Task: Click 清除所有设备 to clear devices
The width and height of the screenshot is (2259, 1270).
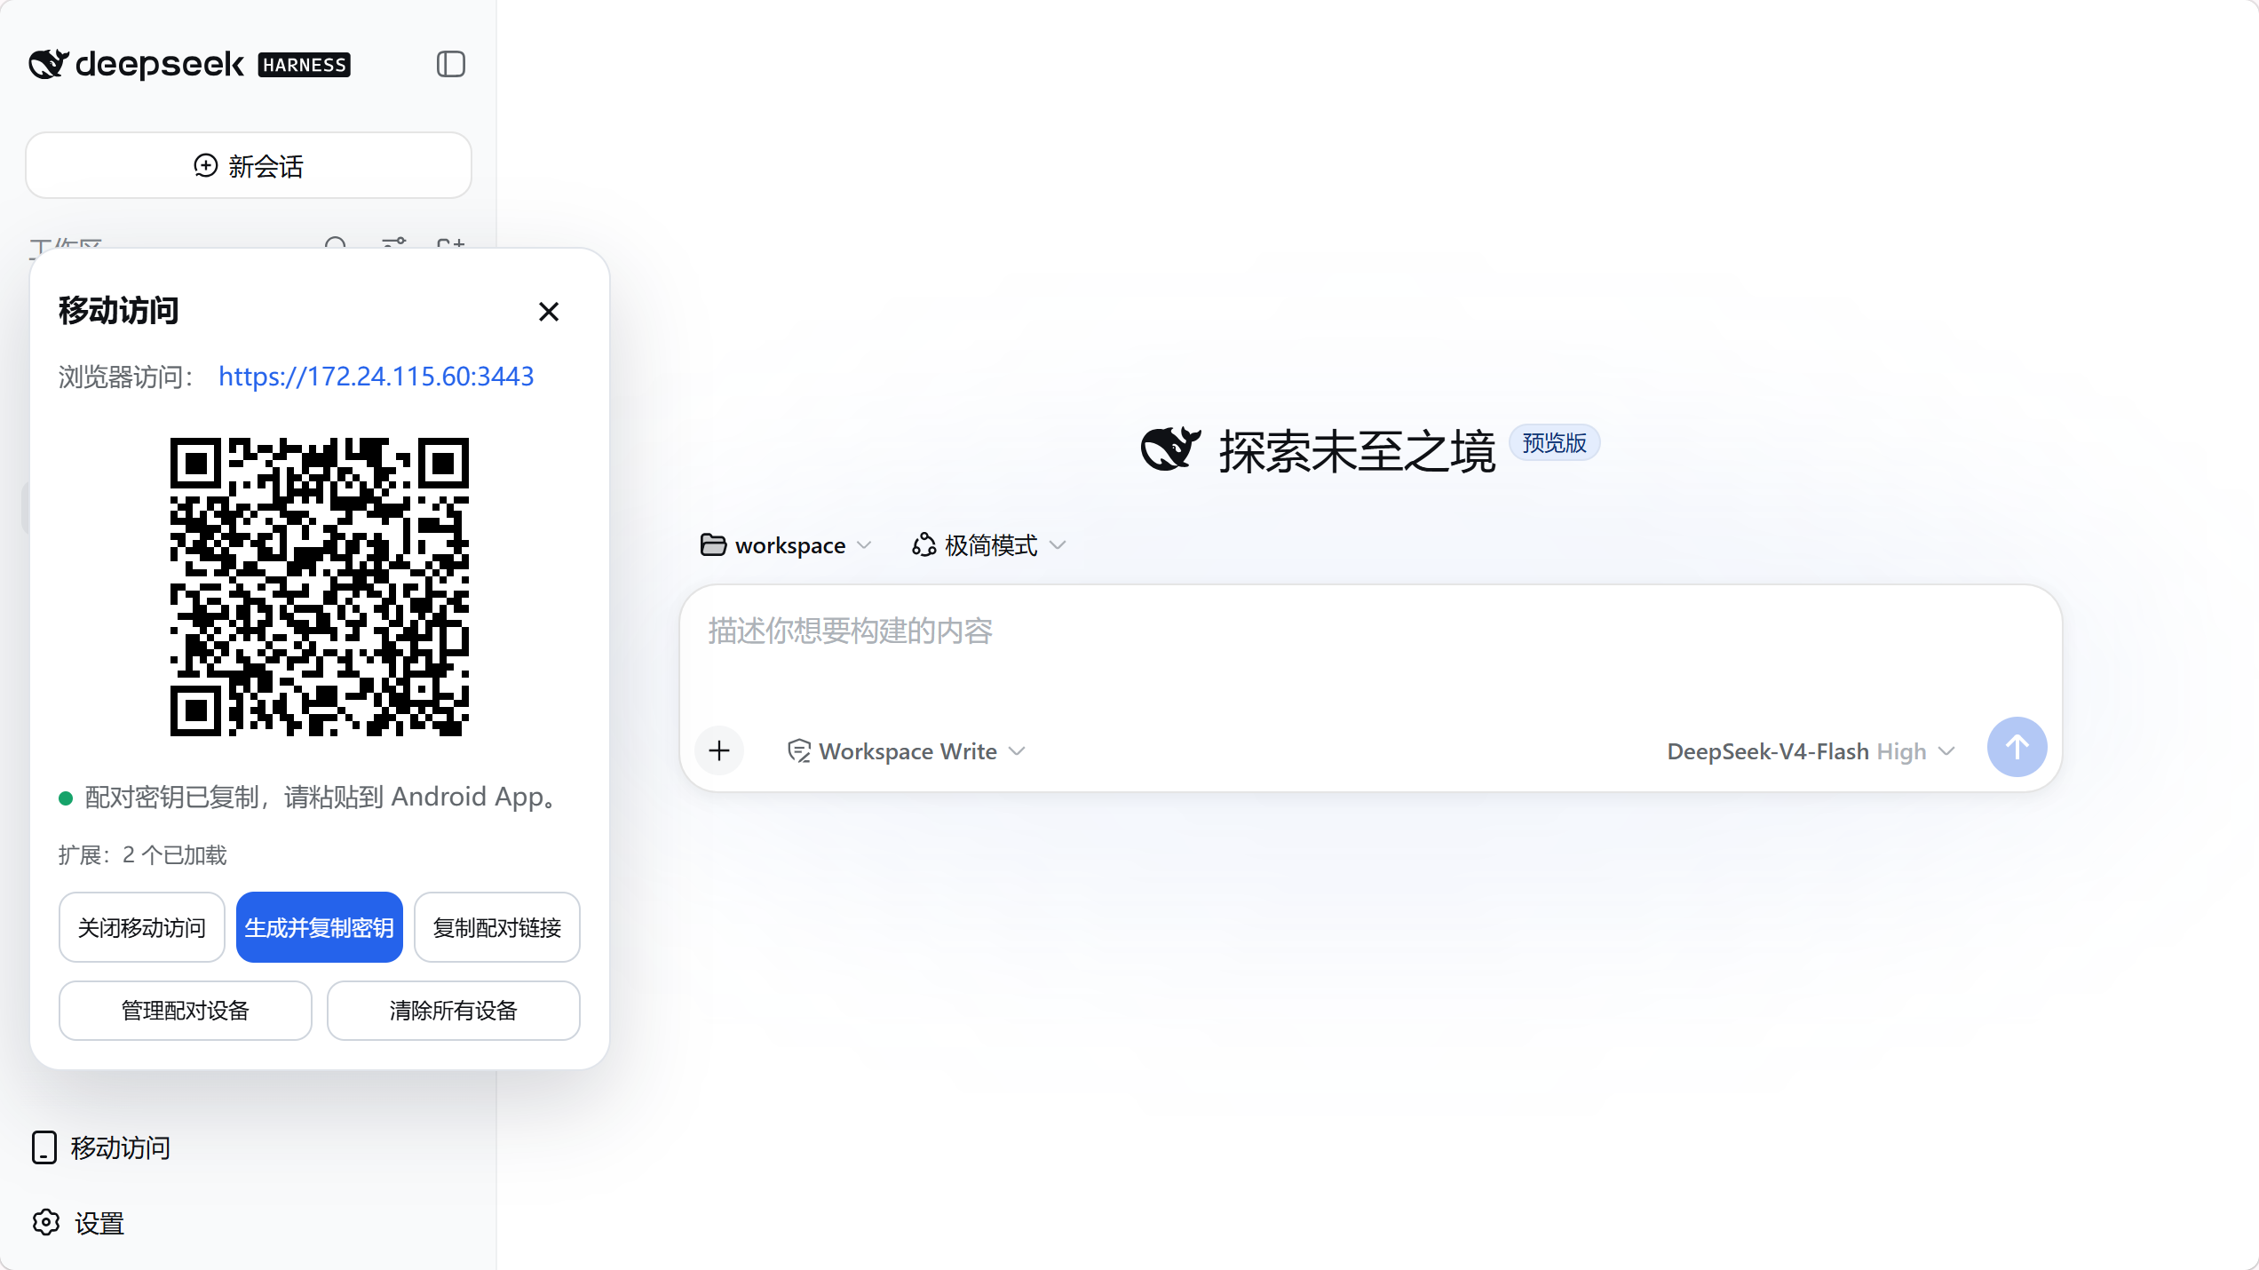Action: point(454,1011)
